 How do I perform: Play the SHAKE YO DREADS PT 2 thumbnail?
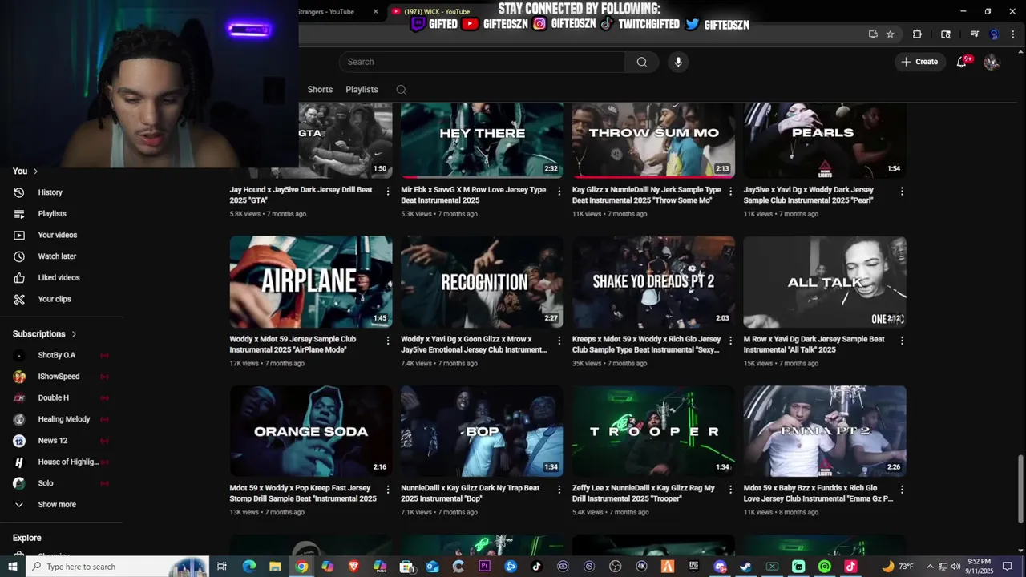tap(653, 282)
